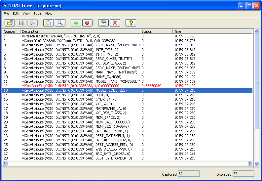Click the Status column header
Screen dimensions: 262x181
point(156,31)
